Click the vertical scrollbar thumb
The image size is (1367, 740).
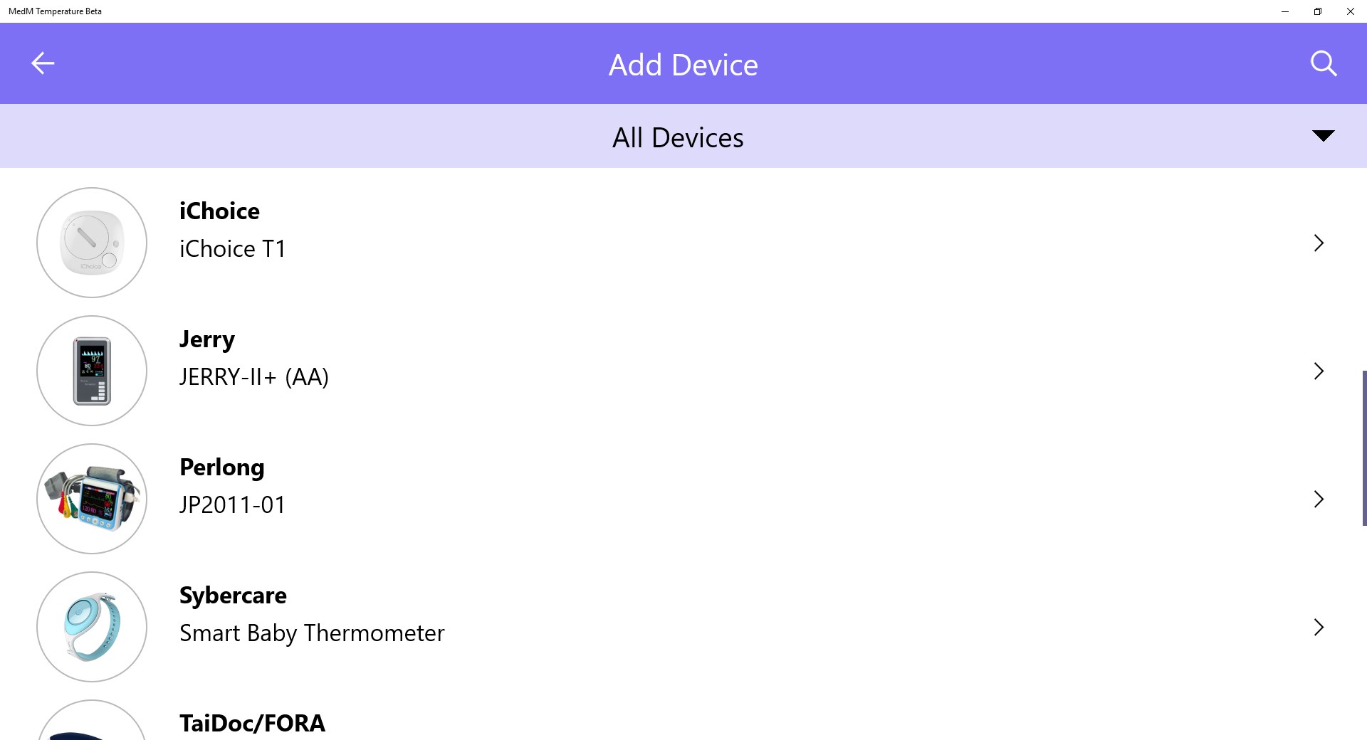click(x=1364, y=448)
